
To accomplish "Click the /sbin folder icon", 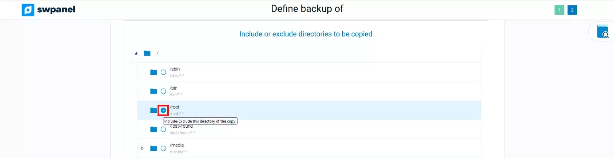I will coord(153,72).
